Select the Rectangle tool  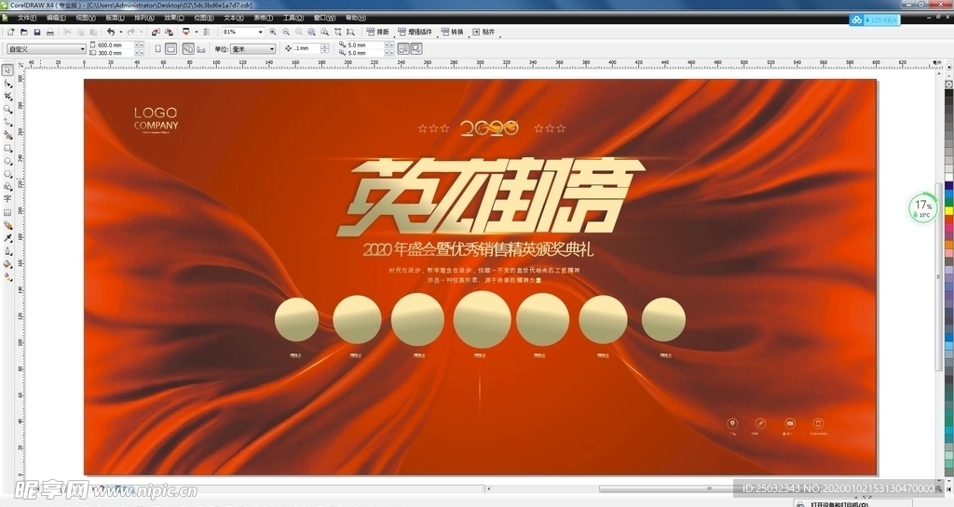click(x=7, y=148)
